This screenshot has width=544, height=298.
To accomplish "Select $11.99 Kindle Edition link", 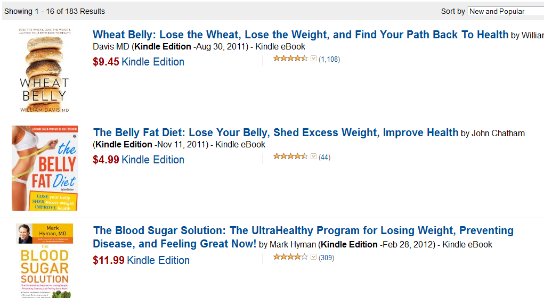I will [158, 260].
